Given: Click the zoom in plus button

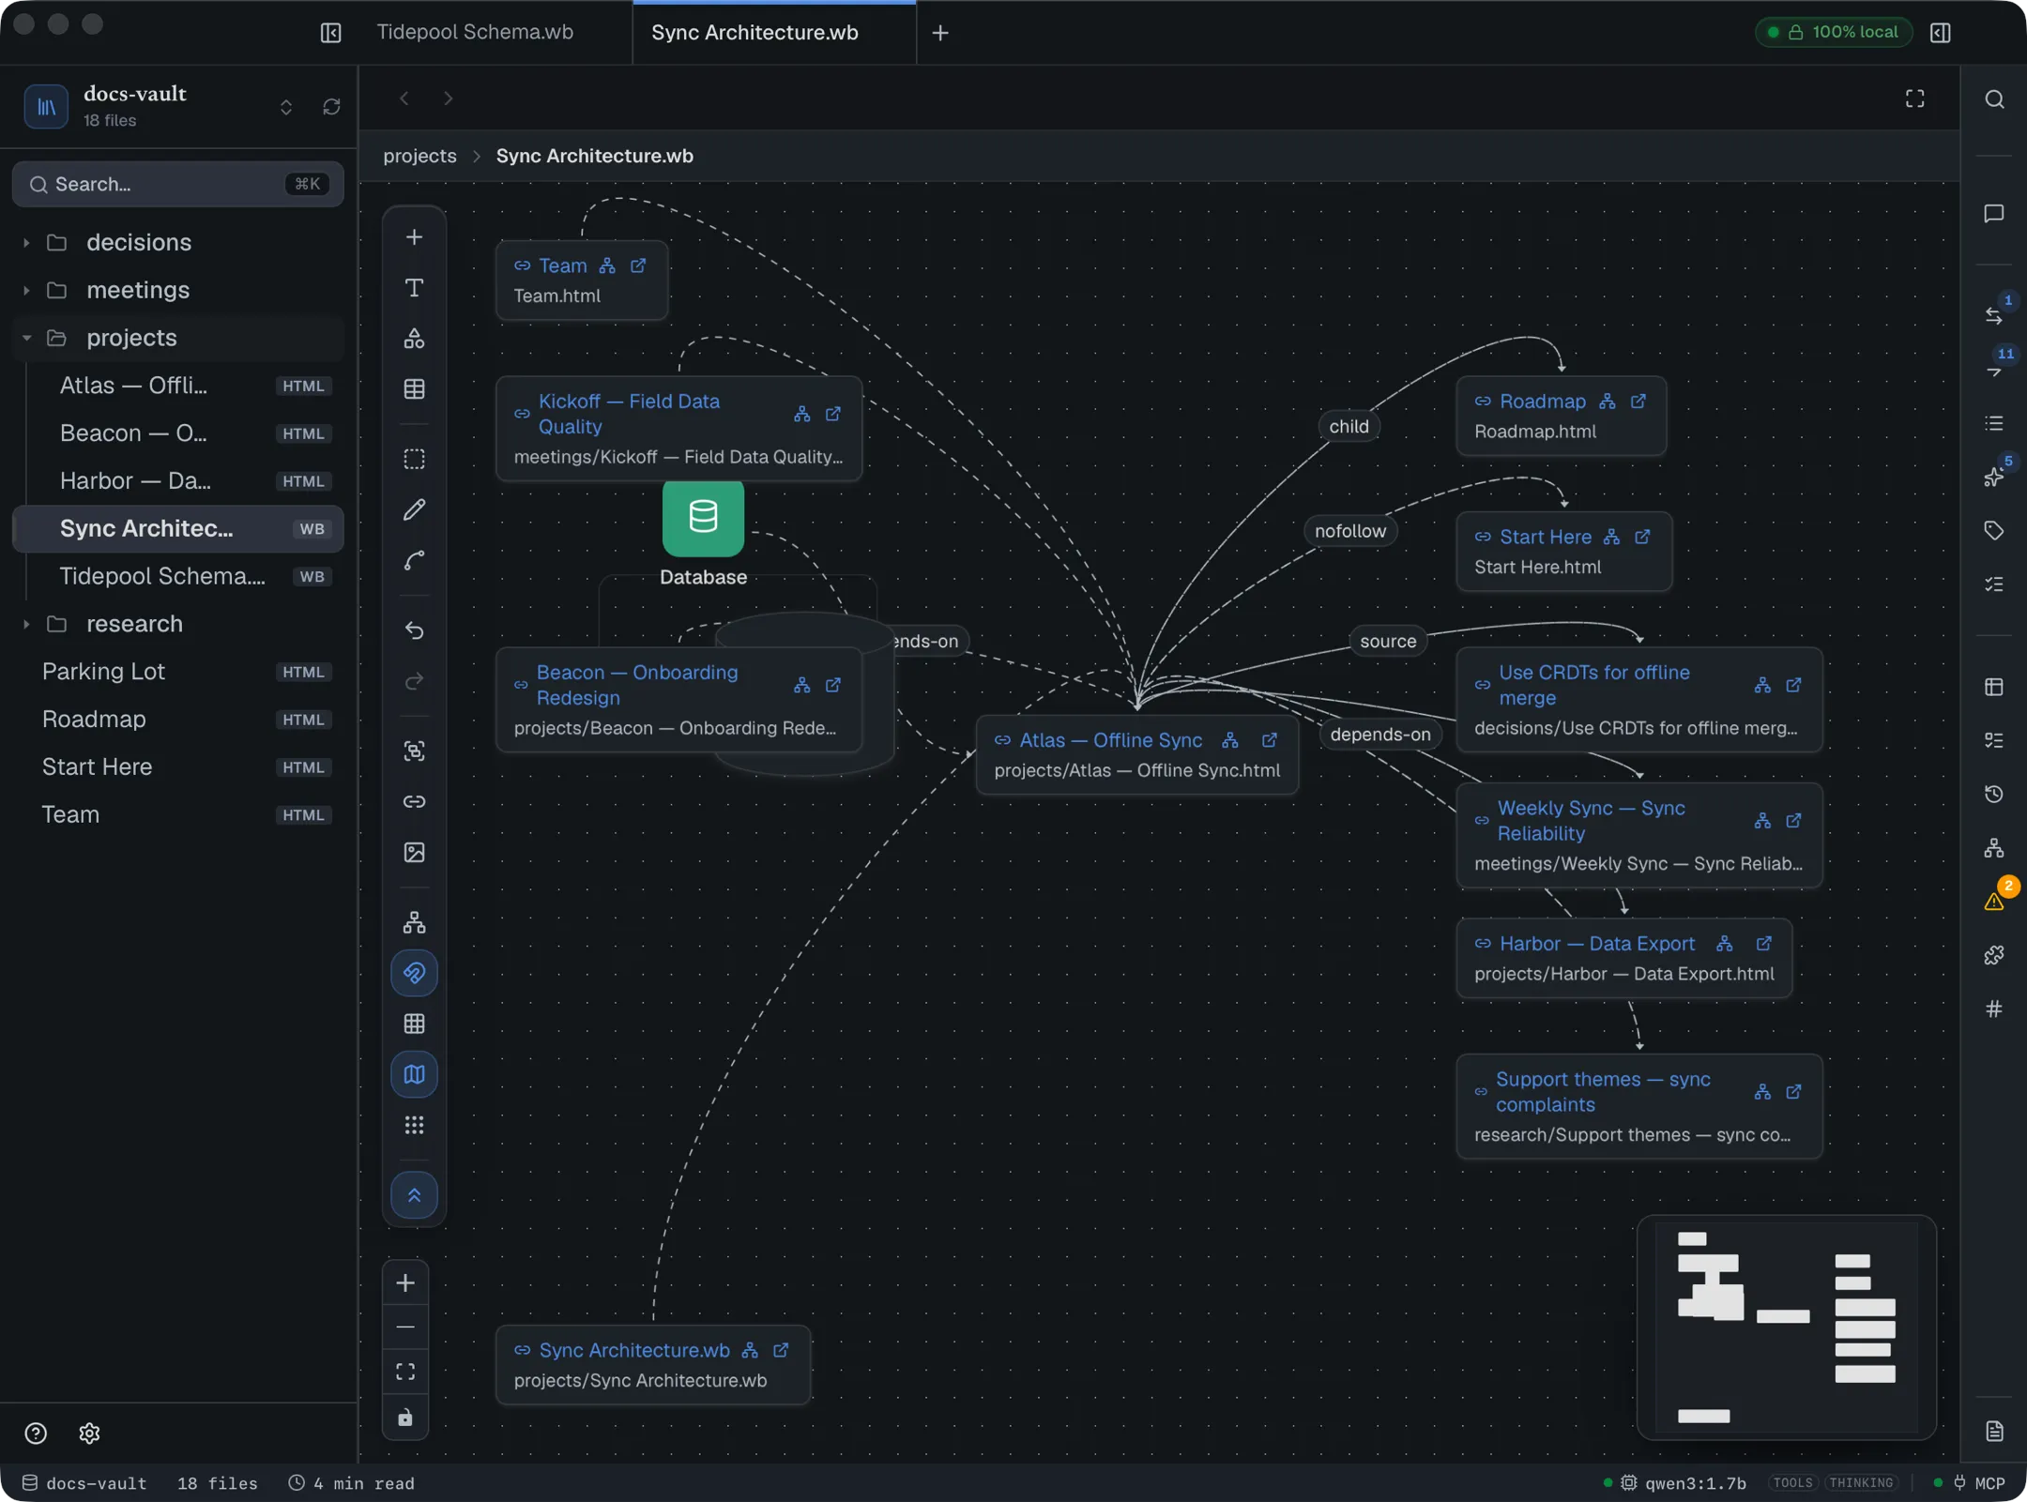Looking at the screenshot, I should pyautogui.click(x=405, y=1282).
